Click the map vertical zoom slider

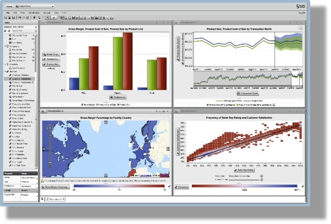(50, 150)
